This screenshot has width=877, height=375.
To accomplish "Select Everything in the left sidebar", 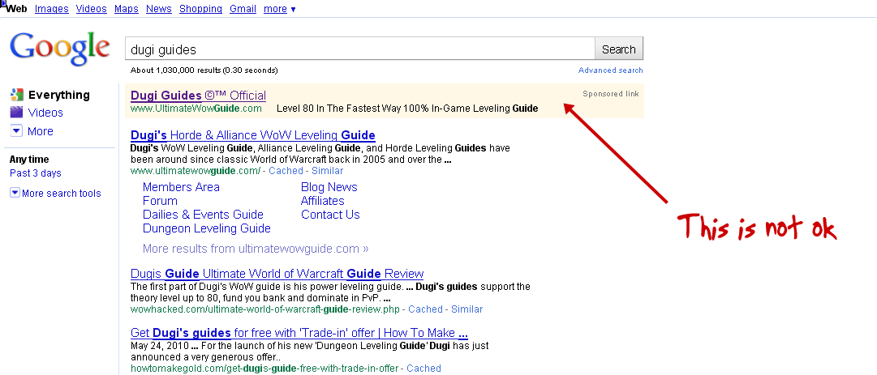I will (58, 95).
